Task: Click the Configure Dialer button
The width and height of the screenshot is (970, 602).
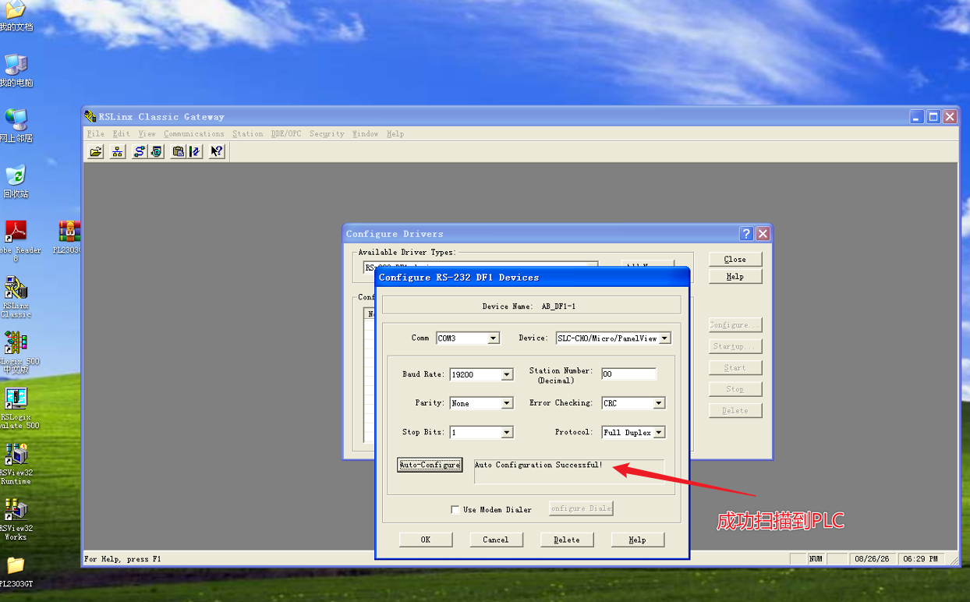Action: (x=581, y=508)
